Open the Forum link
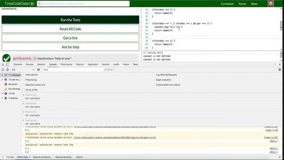This screenshot has height=160, width=284. 242,4
